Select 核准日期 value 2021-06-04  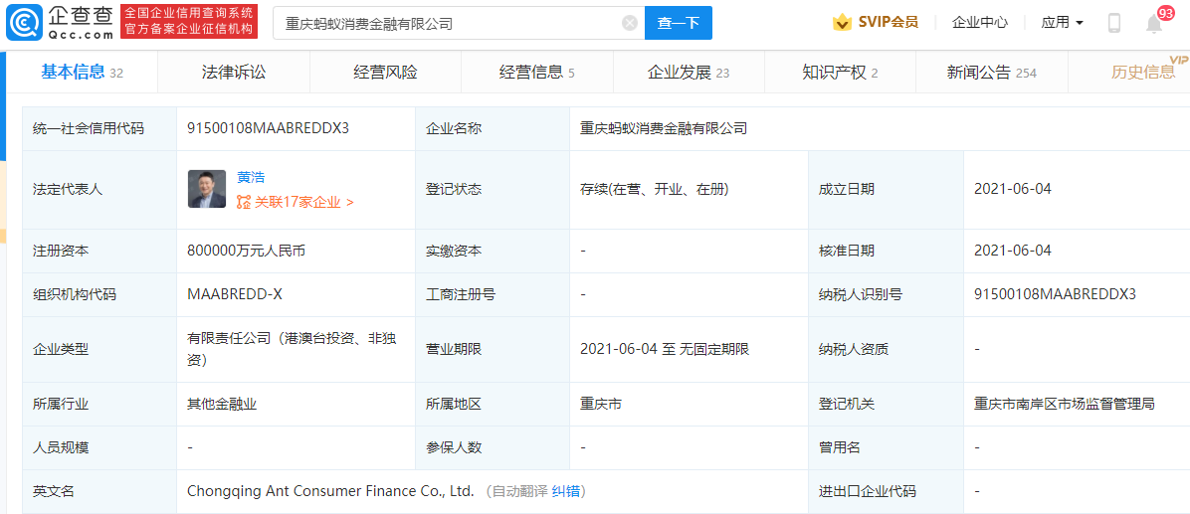1013,251
